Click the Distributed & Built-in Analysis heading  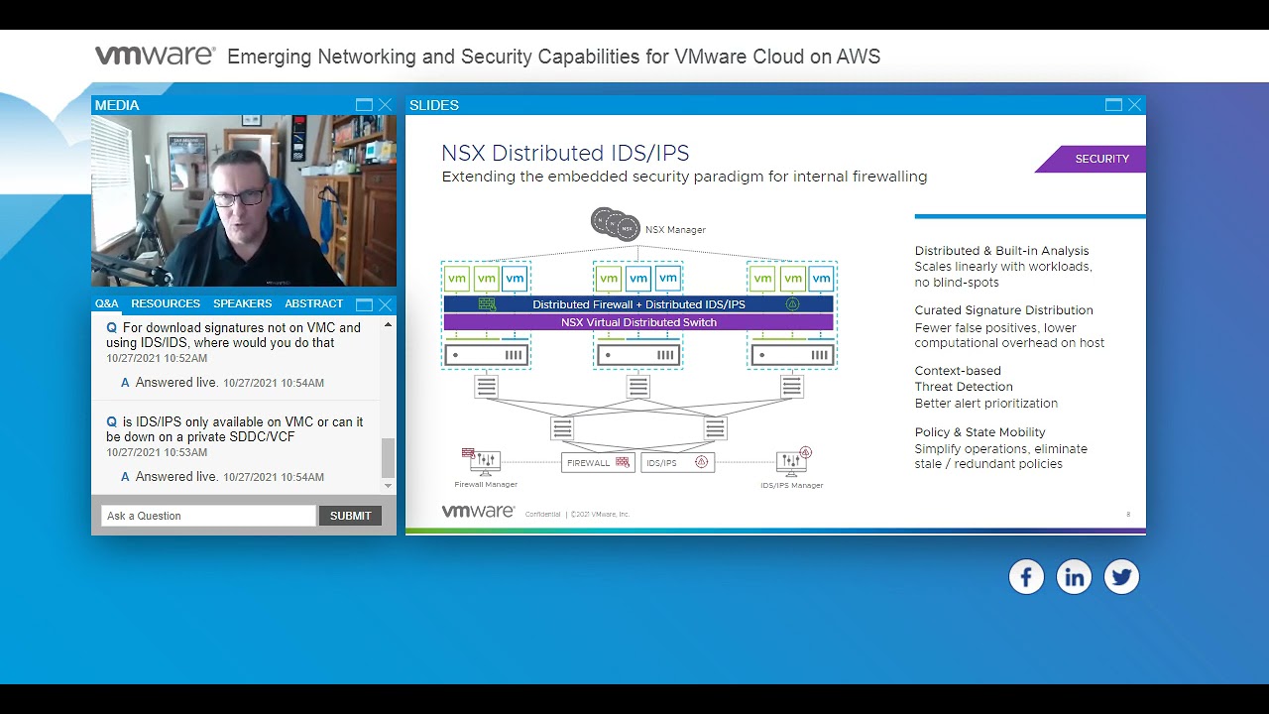point(1001,251)
